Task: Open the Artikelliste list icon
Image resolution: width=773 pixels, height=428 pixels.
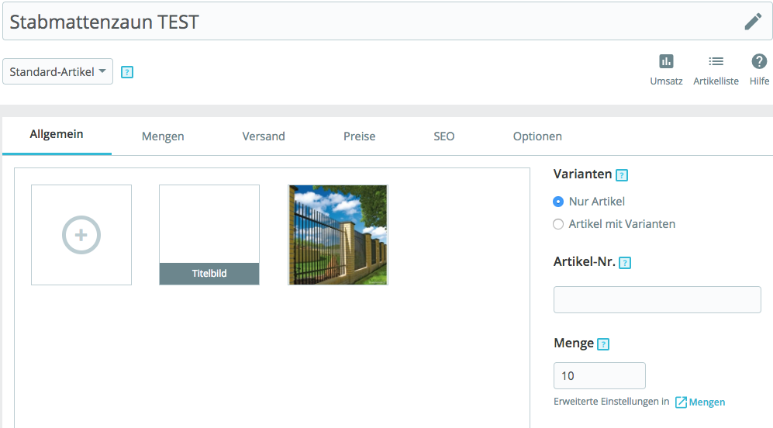Action: click(x=716, y=62)
